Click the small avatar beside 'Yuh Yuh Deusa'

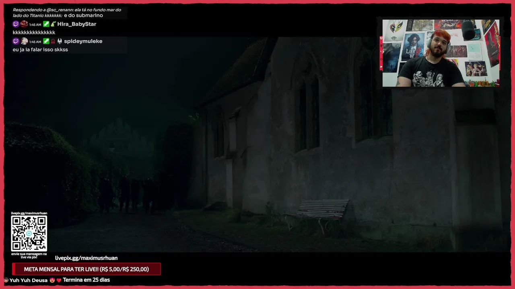(x=6, y=280)
